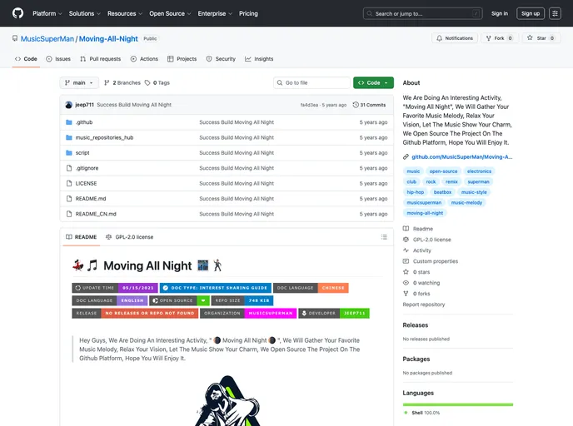
Task: Expand the main branch dropdown
Action: [80, 83]
